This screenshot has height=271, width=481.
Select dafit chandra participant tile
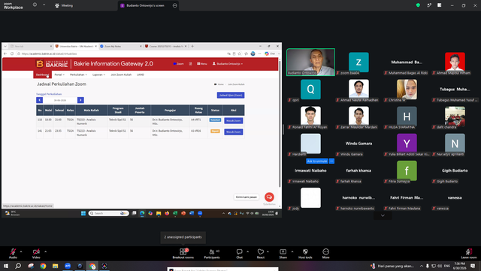pyautogui.click(x=455, y=117)
